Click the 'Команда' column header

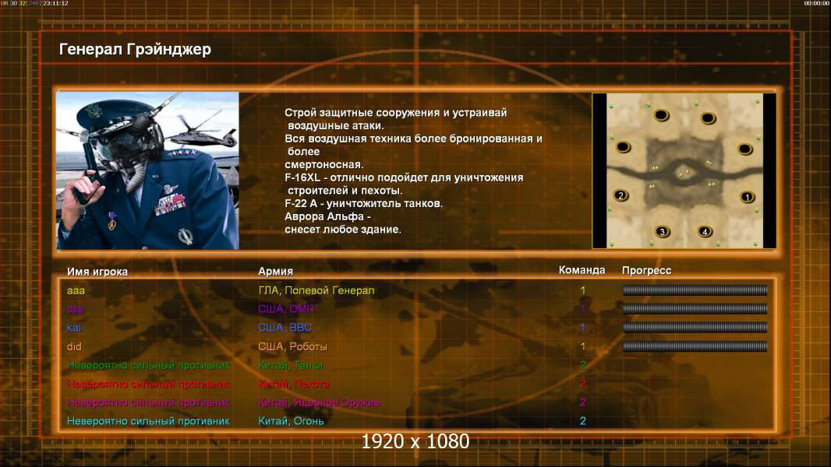[582, 271]
